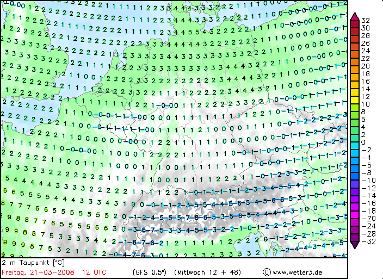Click the orange legend band between 20 and 22
Viewport: 383px width, 279px height.
(x=355, y=62)
